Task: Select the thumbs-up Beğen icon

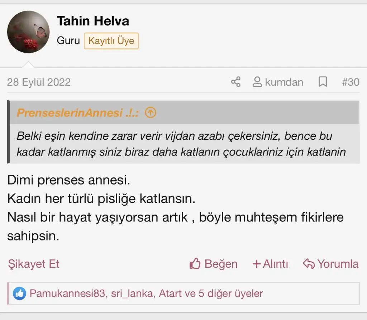Action: [195, 264]
